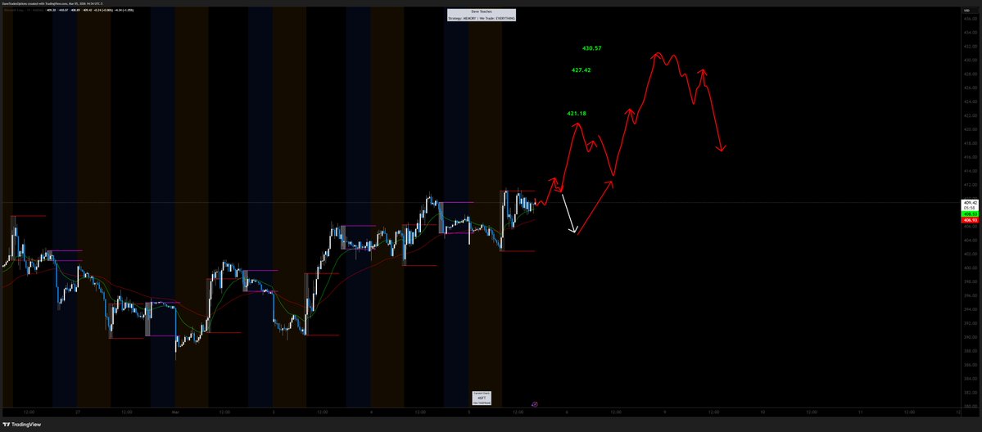Click the 'Mar' date label on time axis
Screen dimensions: 982x432
(x=175, y=412)
